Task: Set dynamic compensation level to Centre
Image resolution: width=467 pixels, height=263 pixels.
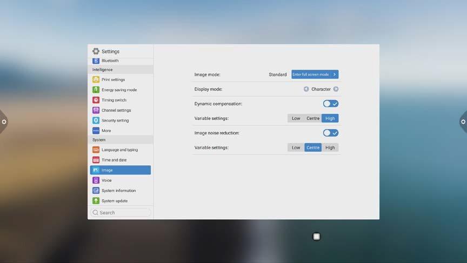Action: [313, 118]
